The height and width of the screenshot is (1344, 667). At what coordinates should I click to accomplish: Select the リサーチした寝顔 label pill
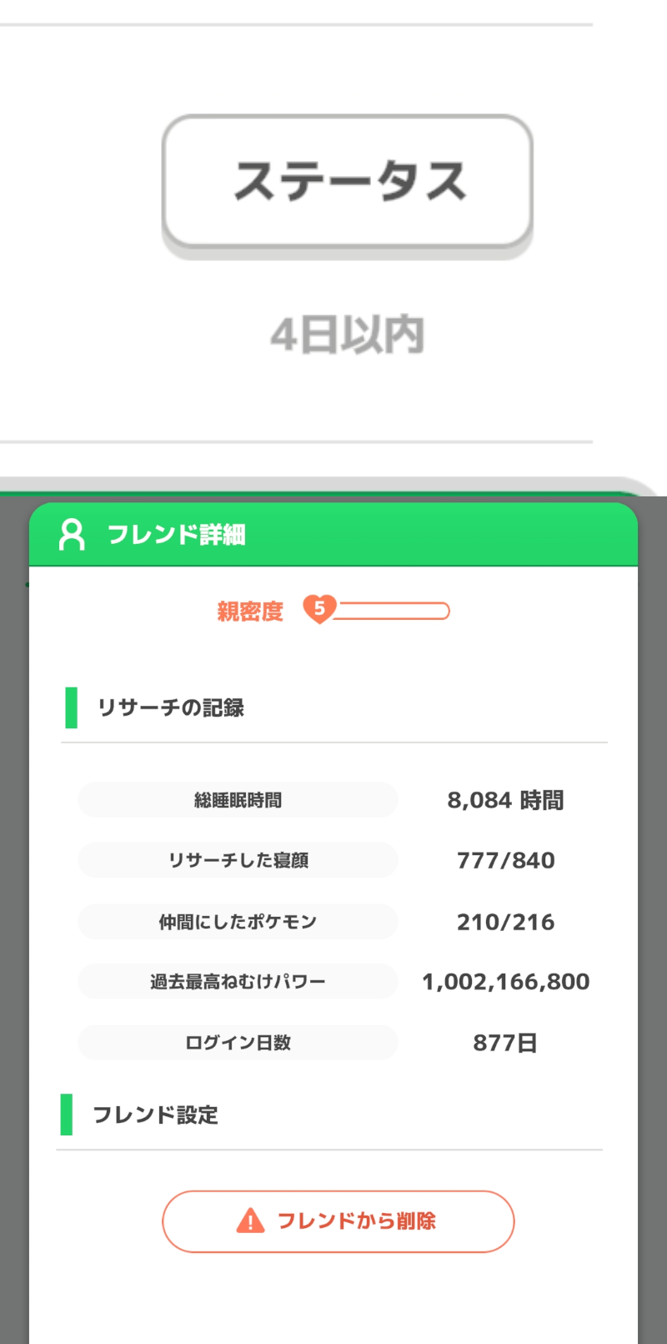pyautogui.click(x=238, y=860)
